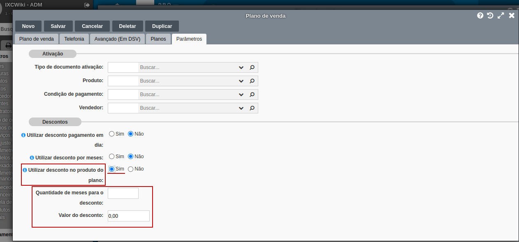Expand the Produto dropdown arrow
Screen dimensions: 519x242
[241, 81]
